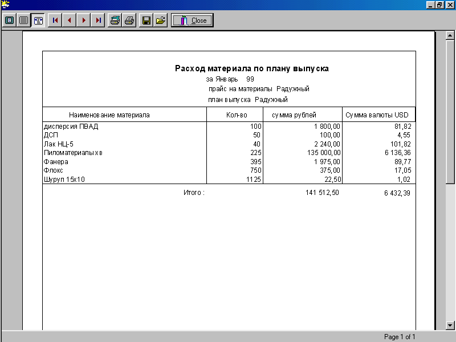Advance to the next report page
This screenshot has width=456, height=342.
[x=84, y=21]
